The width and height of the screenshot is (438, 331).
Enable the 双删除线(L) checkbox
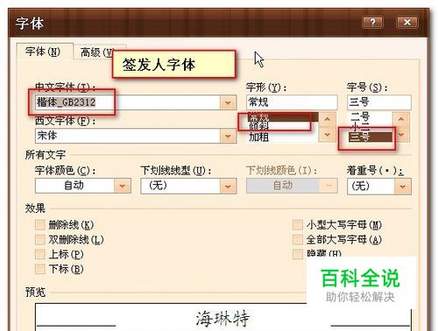[x=40, y=240]
